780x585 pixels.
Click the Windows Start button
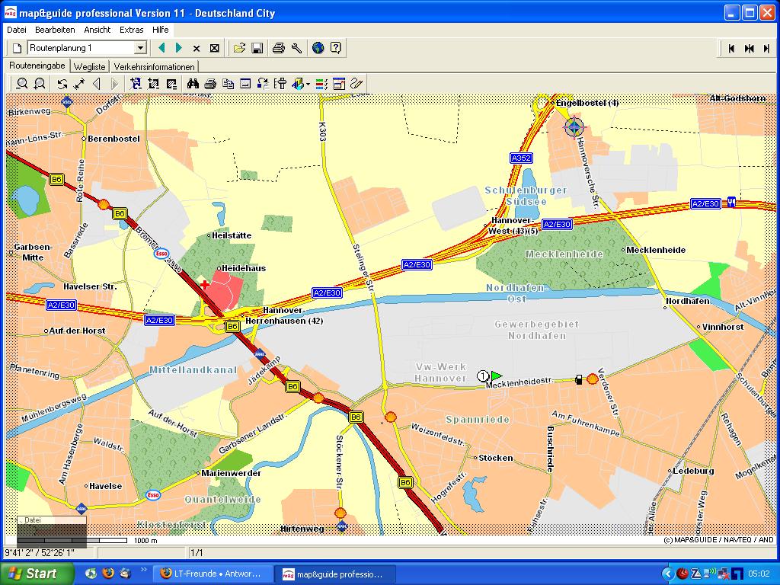coord(31,574)
